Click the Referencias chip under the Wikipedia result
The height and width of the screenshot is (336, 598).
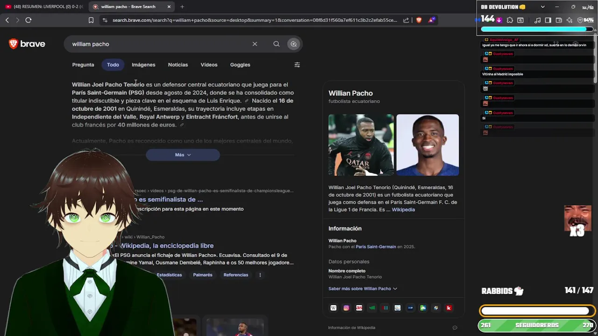236,275
